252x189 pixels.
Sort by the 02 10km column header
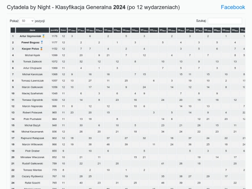click(x=90, y=30)
